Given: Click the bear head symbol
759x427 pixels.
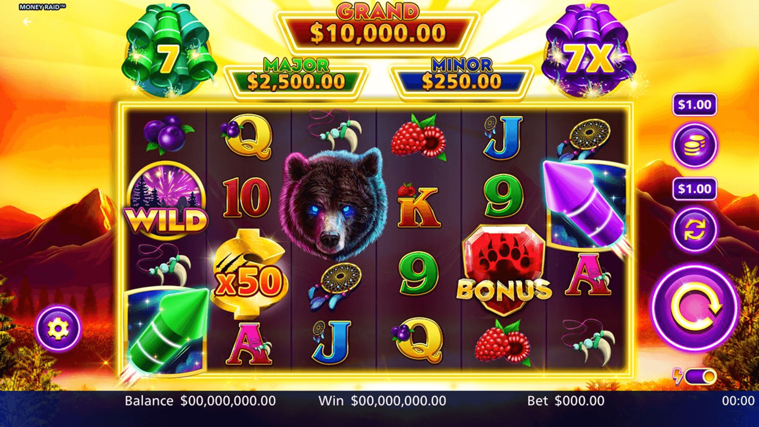Looking at the screenshot, I should 333,204.
